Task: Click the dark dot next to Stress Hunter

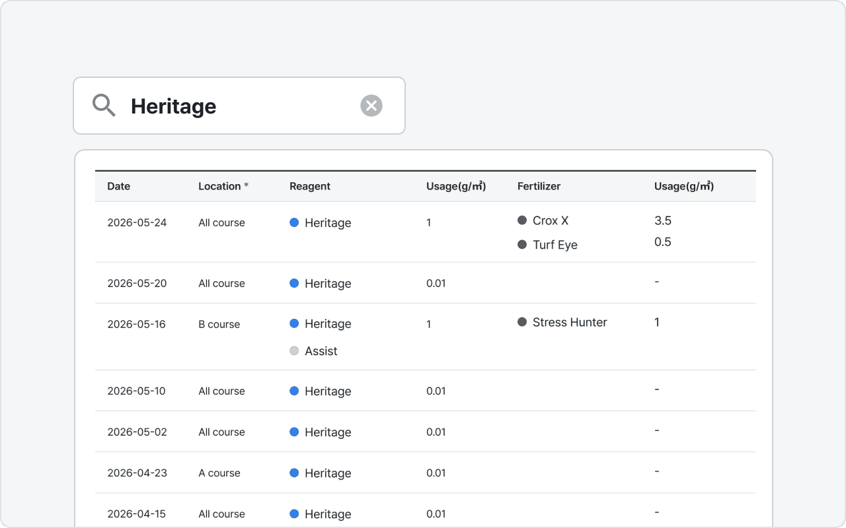Action: click(x=522, y=322)
